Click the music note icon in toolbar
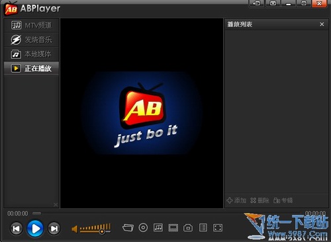Viewport: 331px width, 242px height. coord(158,227)
